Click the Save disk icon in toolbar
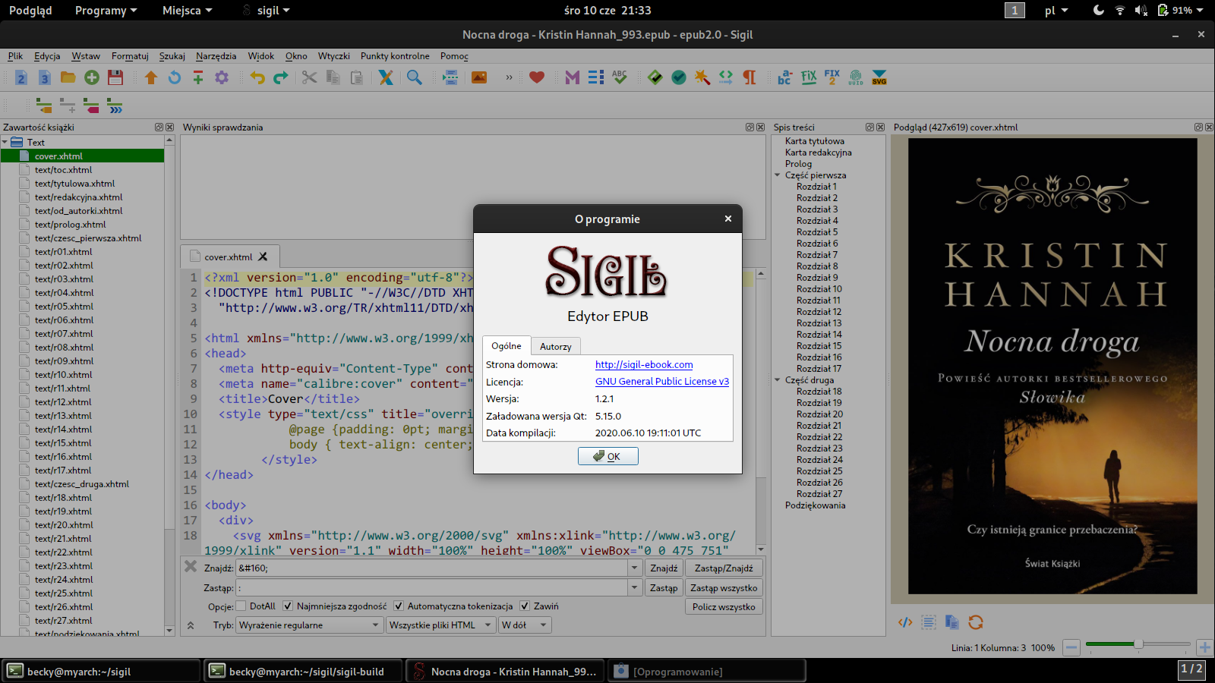The height and width of the screenshot is (683, 1215). pyautogui.click(x=115, y=77)
